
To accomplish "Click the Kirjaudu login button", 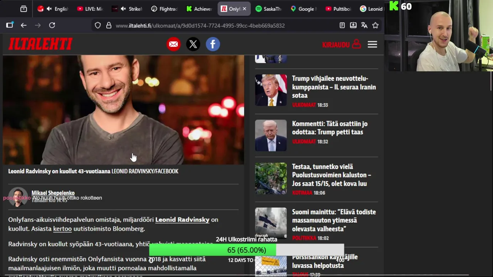I will 341,45.
